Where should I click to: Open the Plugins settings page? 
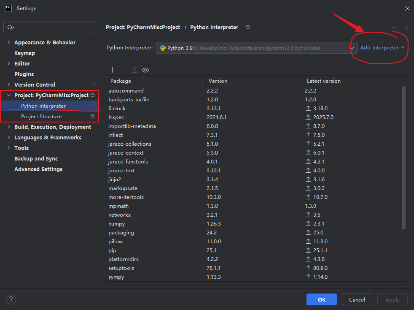tap(24, 74)
